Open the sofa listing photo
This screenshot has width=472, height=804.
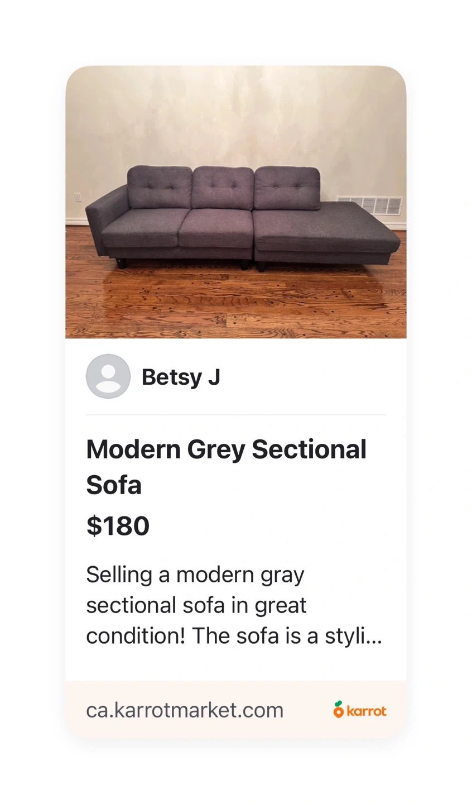click(236, 202)
